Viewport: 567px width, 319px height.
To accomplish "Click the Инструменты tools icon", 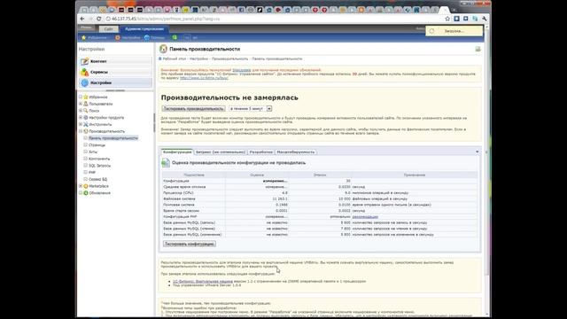I will point(86,124).
